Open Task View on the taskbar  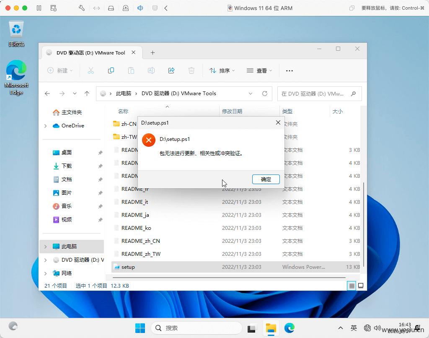coord(252,328)
